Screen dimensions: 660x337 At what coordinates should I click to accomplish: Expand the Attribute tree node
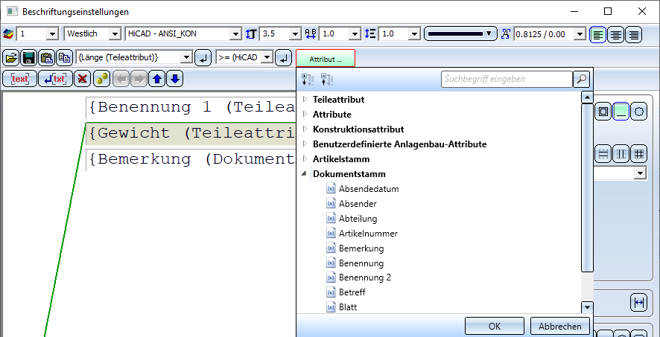coord(305,115)
